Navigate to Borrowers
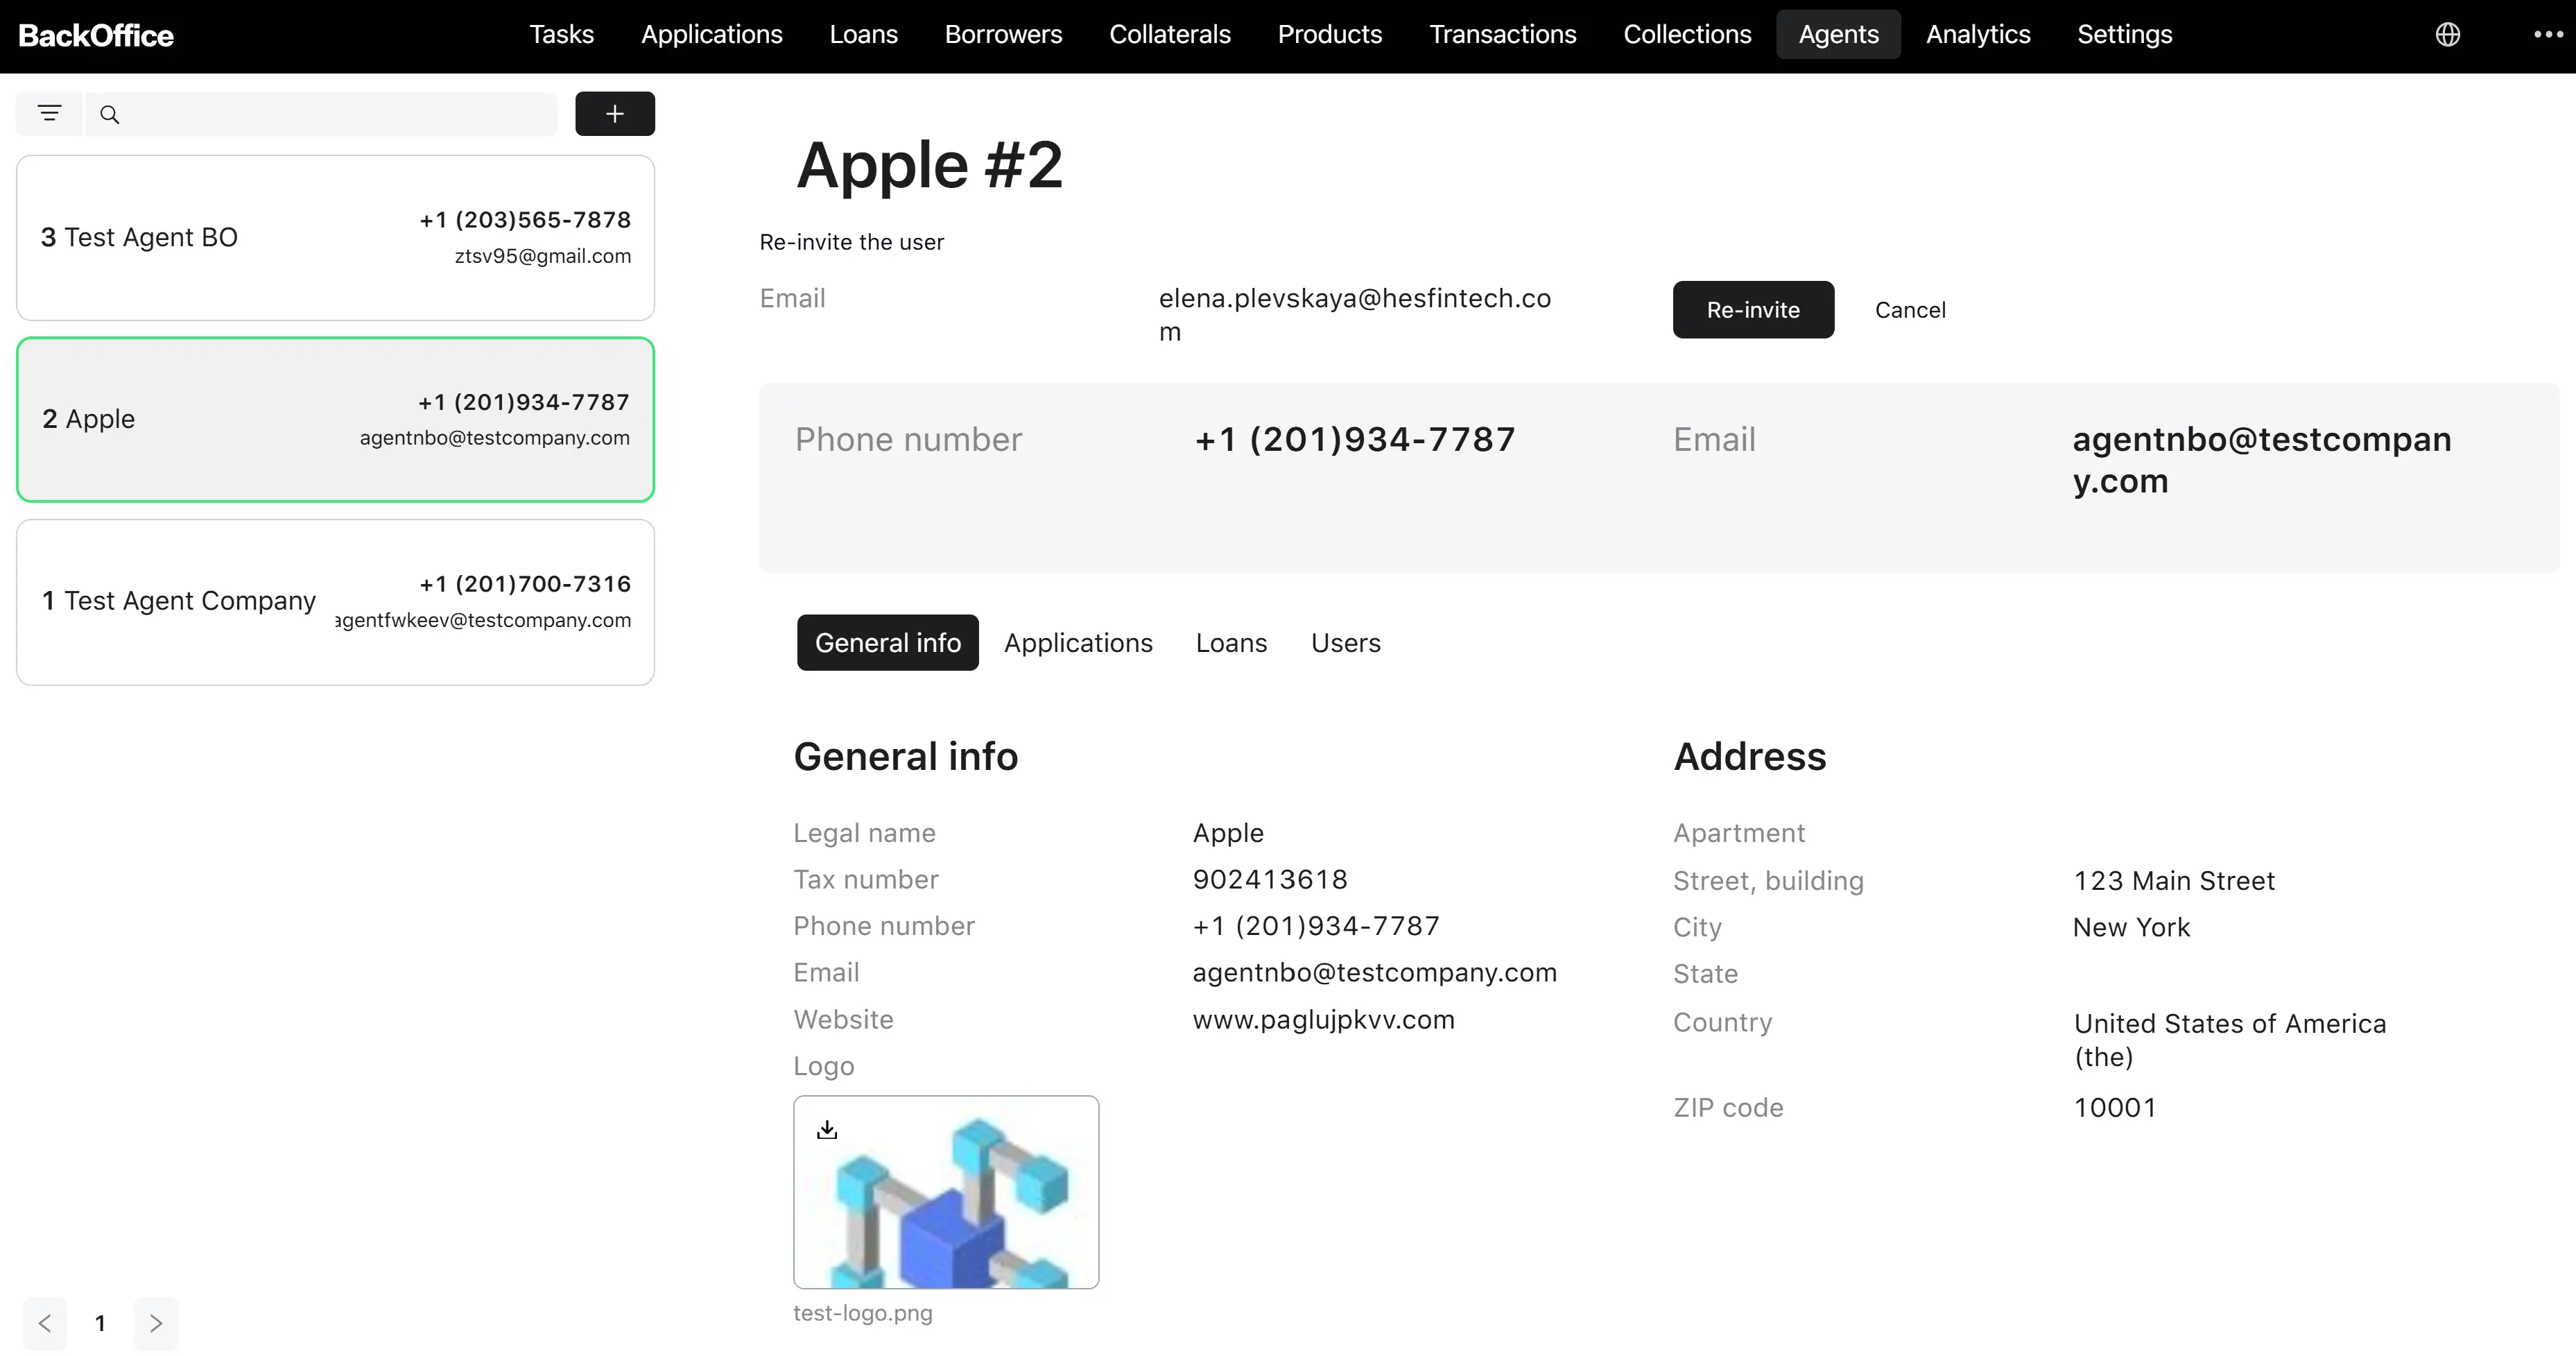Viewport: 2576px width, 1356px height. [1003, 35]
